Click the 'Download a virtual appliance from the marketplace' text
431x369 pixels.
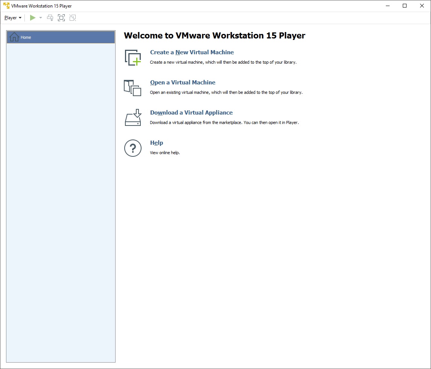[x=224, y=122]
